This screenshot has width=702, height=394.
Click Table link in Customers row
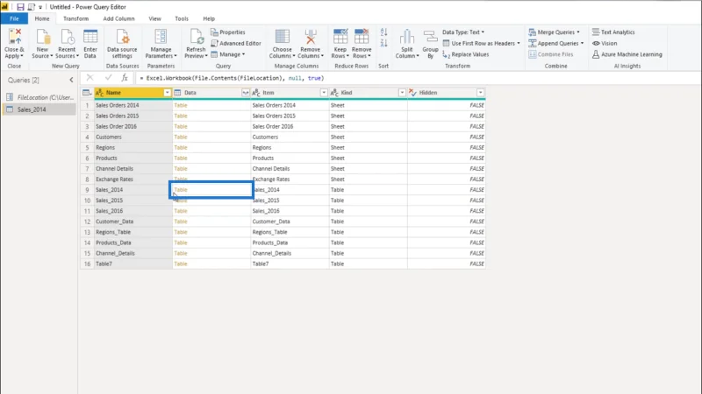(x=181, y=137)
